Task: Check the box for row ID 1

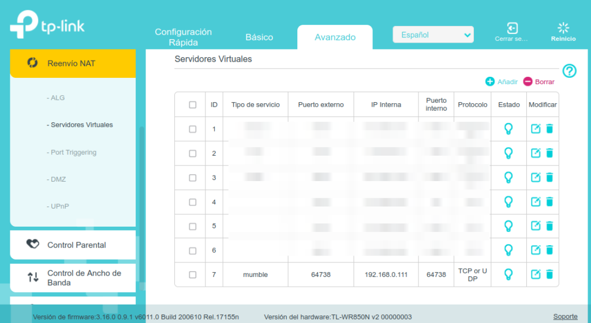Action: point(193,129)
